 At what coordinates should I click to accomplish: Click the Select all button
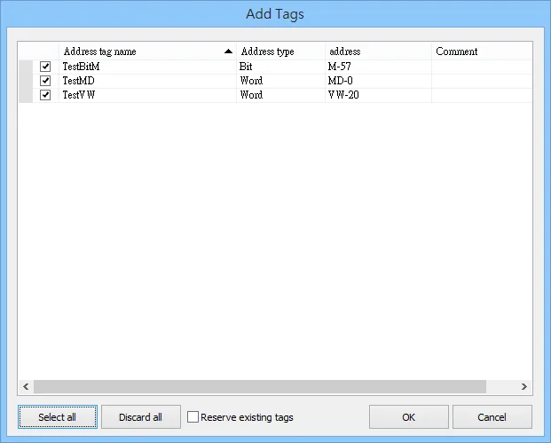coord(58,417)
